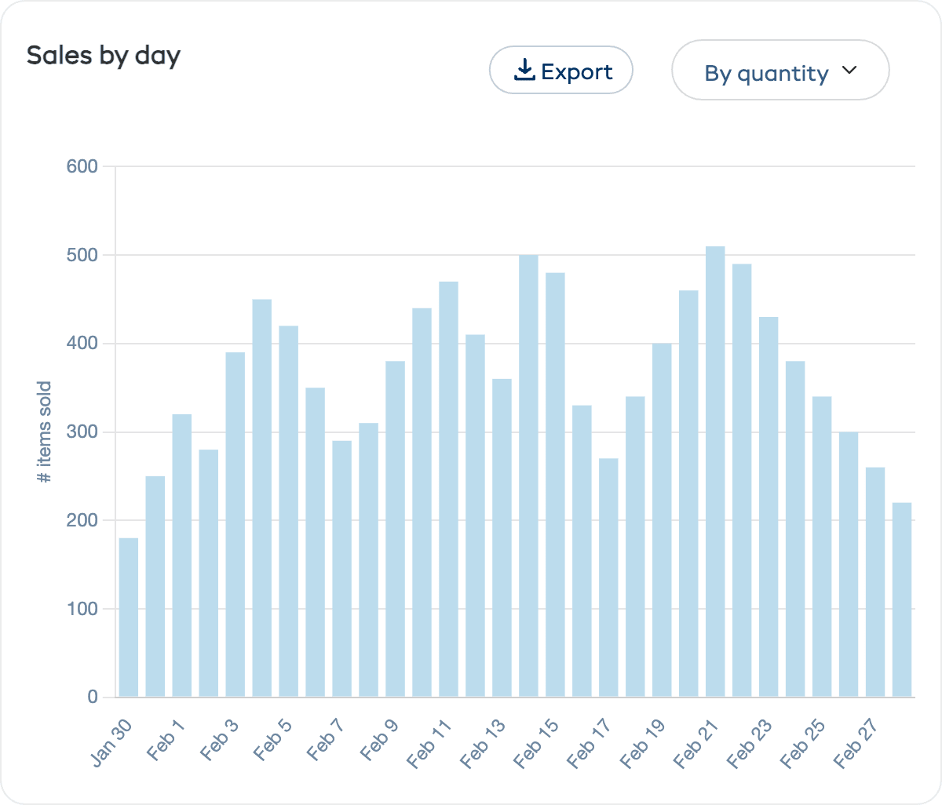Open the By quantity dropdown
942x805 pixels.
coord(780,70)
